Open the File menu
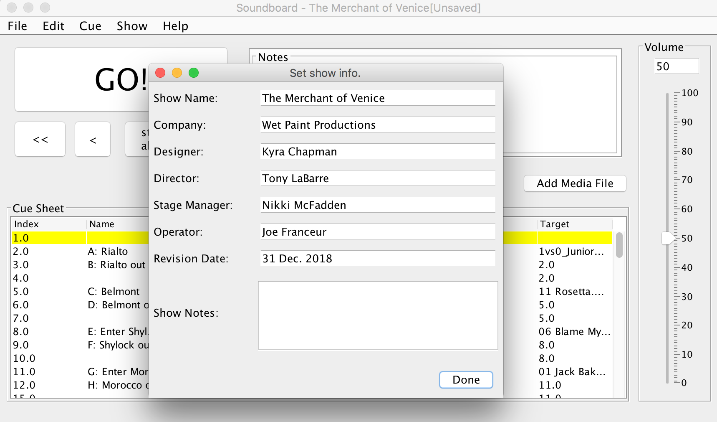The width and height of the screenshot is (717, 422). [18, 26]
